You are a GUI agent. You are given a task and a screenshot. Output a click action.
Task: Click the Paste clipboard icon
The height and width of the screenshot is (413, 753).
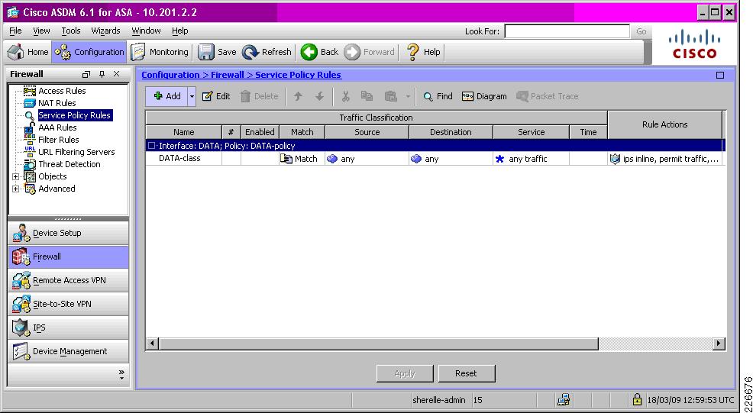pos(390,96)
